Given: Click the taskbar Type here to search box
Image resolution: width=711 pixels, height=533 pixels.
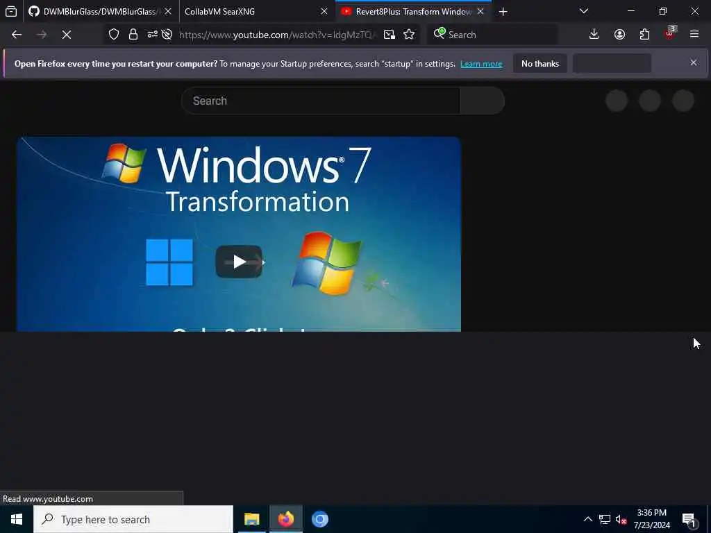Looking at the screenshot, I should pyautogui.click(x=133, y=519).
